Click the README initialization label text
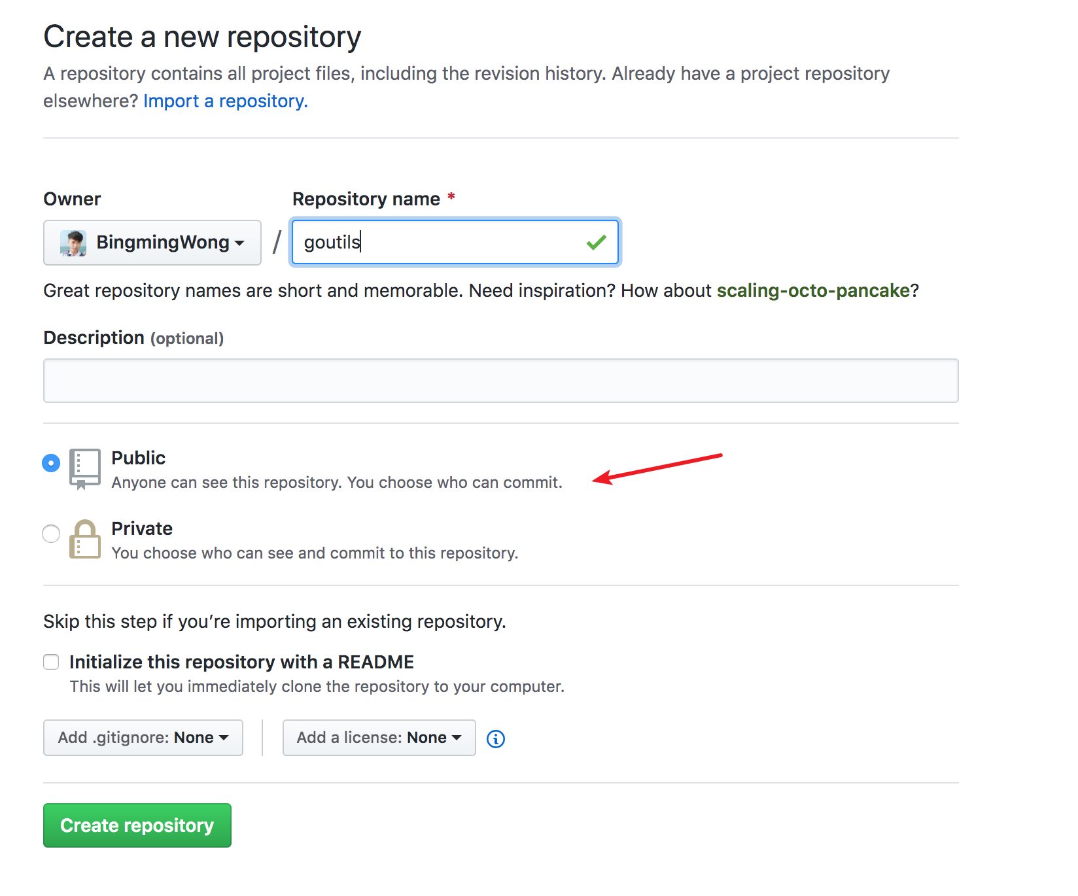Viewport: 1078px width, 896px height. tap(241, 662)
